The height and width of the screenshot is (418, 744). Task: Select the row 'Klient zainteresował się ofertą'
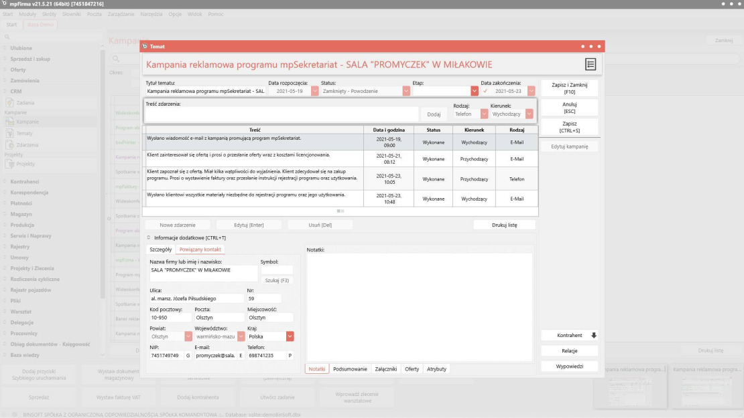[340, 159]
